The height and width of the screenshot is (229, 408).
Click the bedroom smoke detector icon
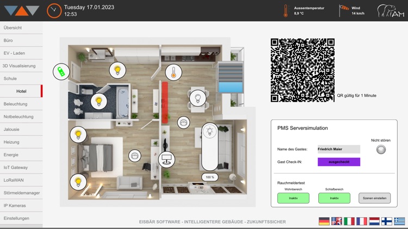pyautogui.click(x=135, y=156)
